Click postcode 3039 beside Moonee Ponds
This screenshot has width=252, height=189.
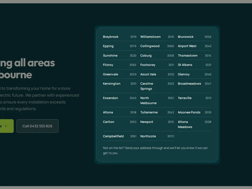point(208,112)
